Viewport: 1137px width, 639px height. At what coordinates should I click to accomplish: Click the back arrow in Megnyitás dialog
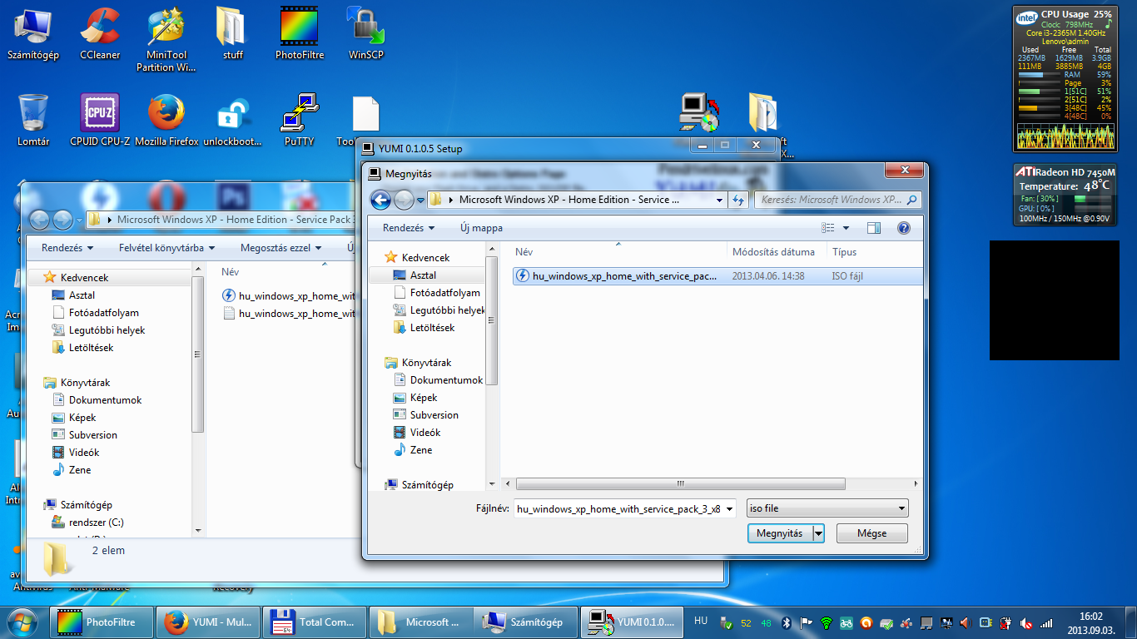click(380, 200)
